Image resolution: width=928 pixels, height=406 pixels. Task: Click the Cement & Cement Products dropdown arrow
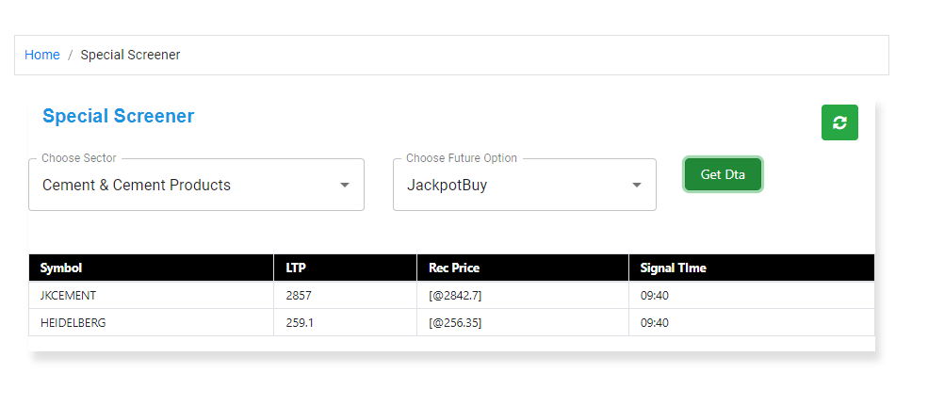345,186
